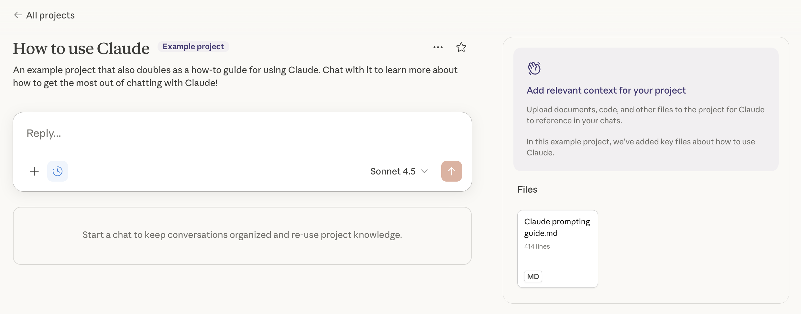The height and width of the screenshot is (314, 801).
Task: Click the plus icon to add attachments
Action: click(34, 171)
